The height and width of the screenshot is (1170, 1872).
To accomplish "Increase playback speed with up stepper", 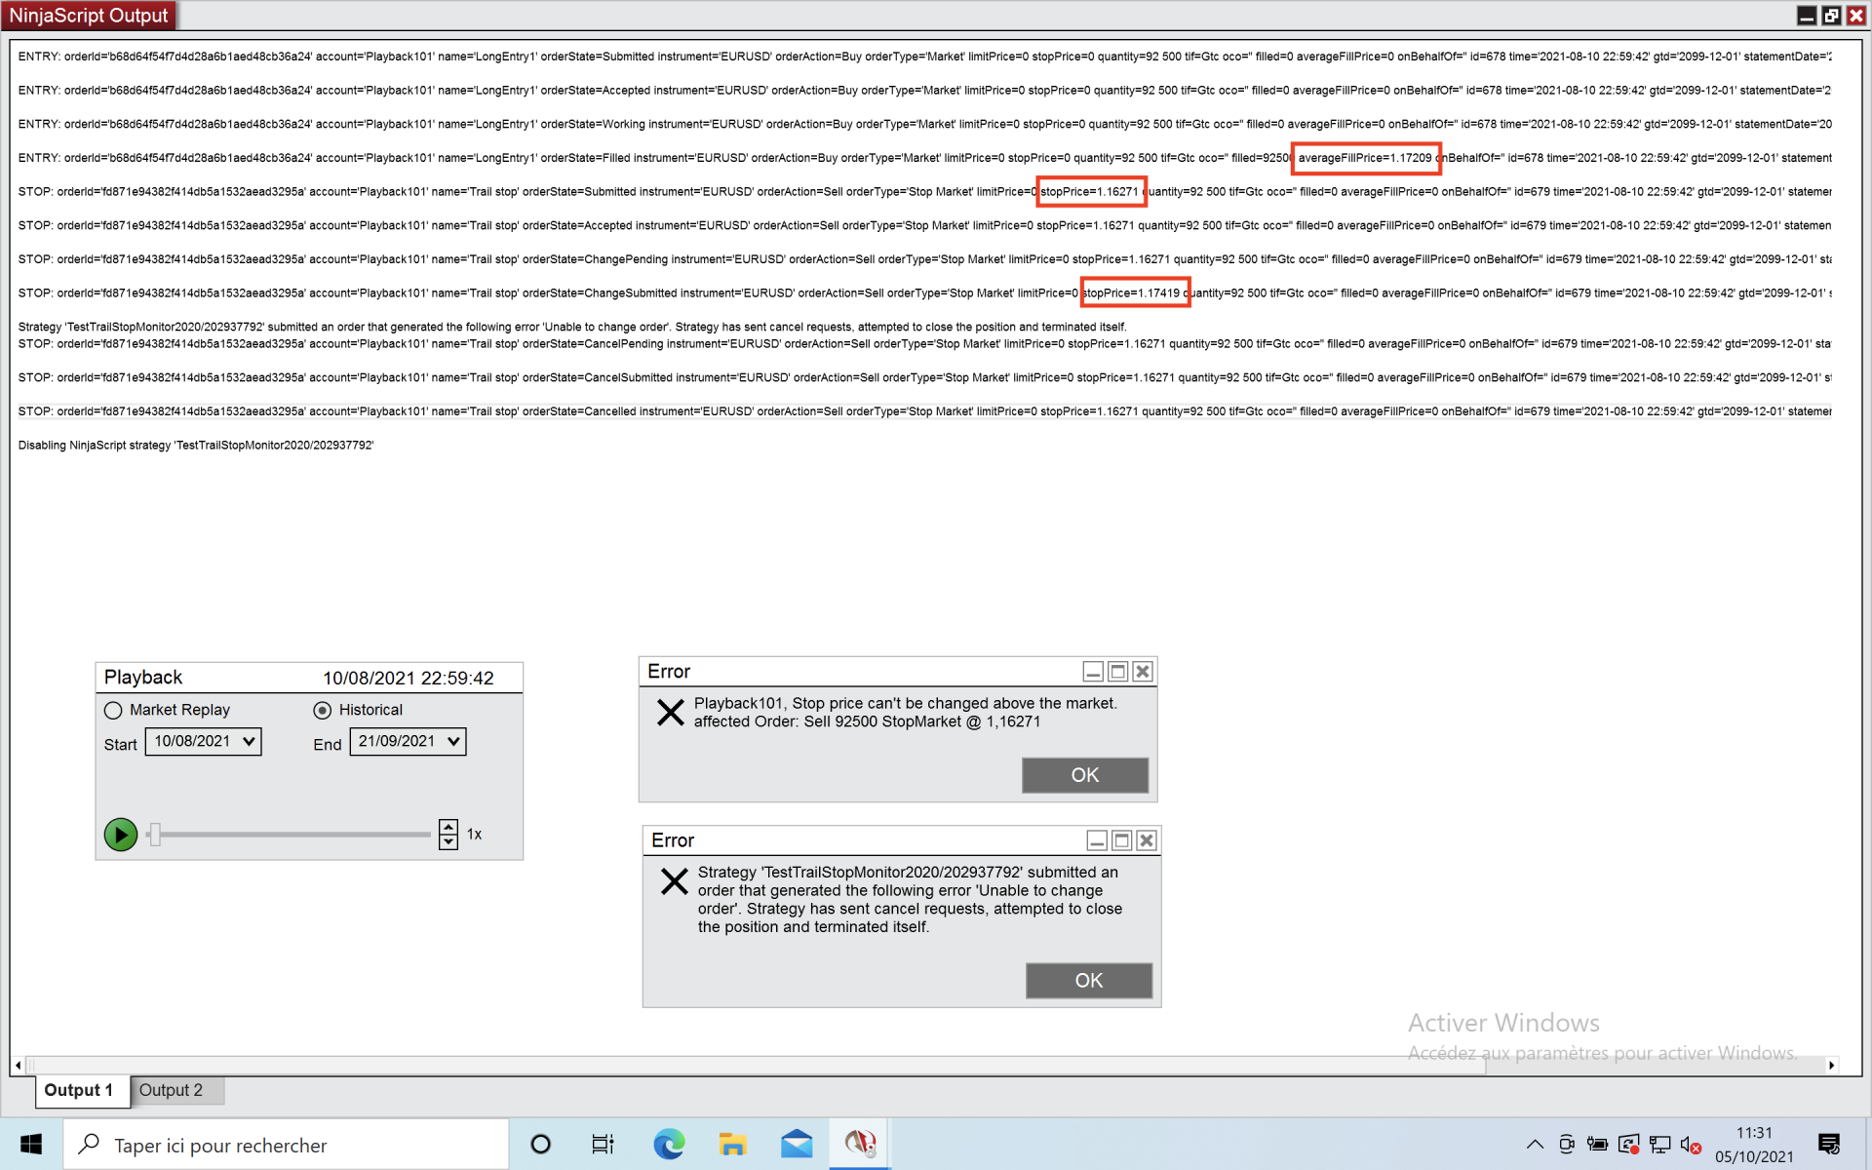I will pos(448,827).
